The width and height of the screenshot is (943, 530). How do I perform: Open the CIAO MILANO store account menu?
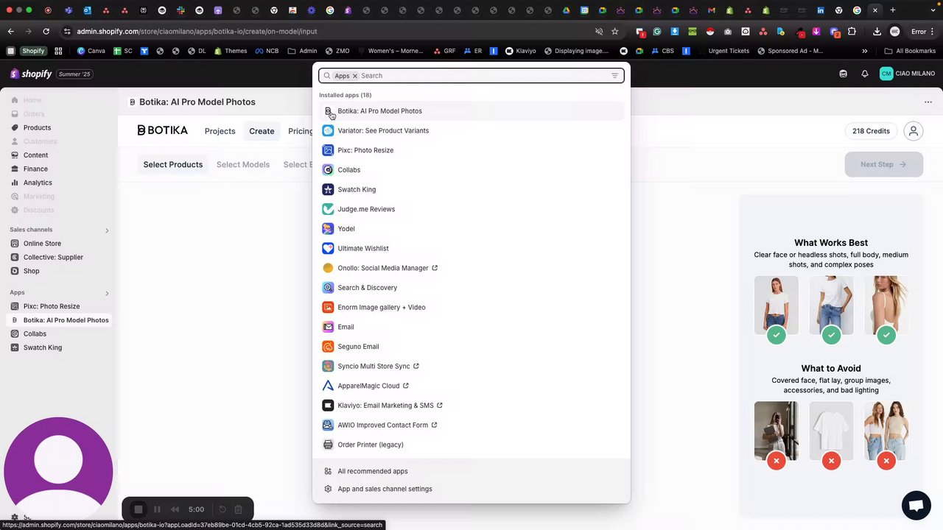point(908,74)
